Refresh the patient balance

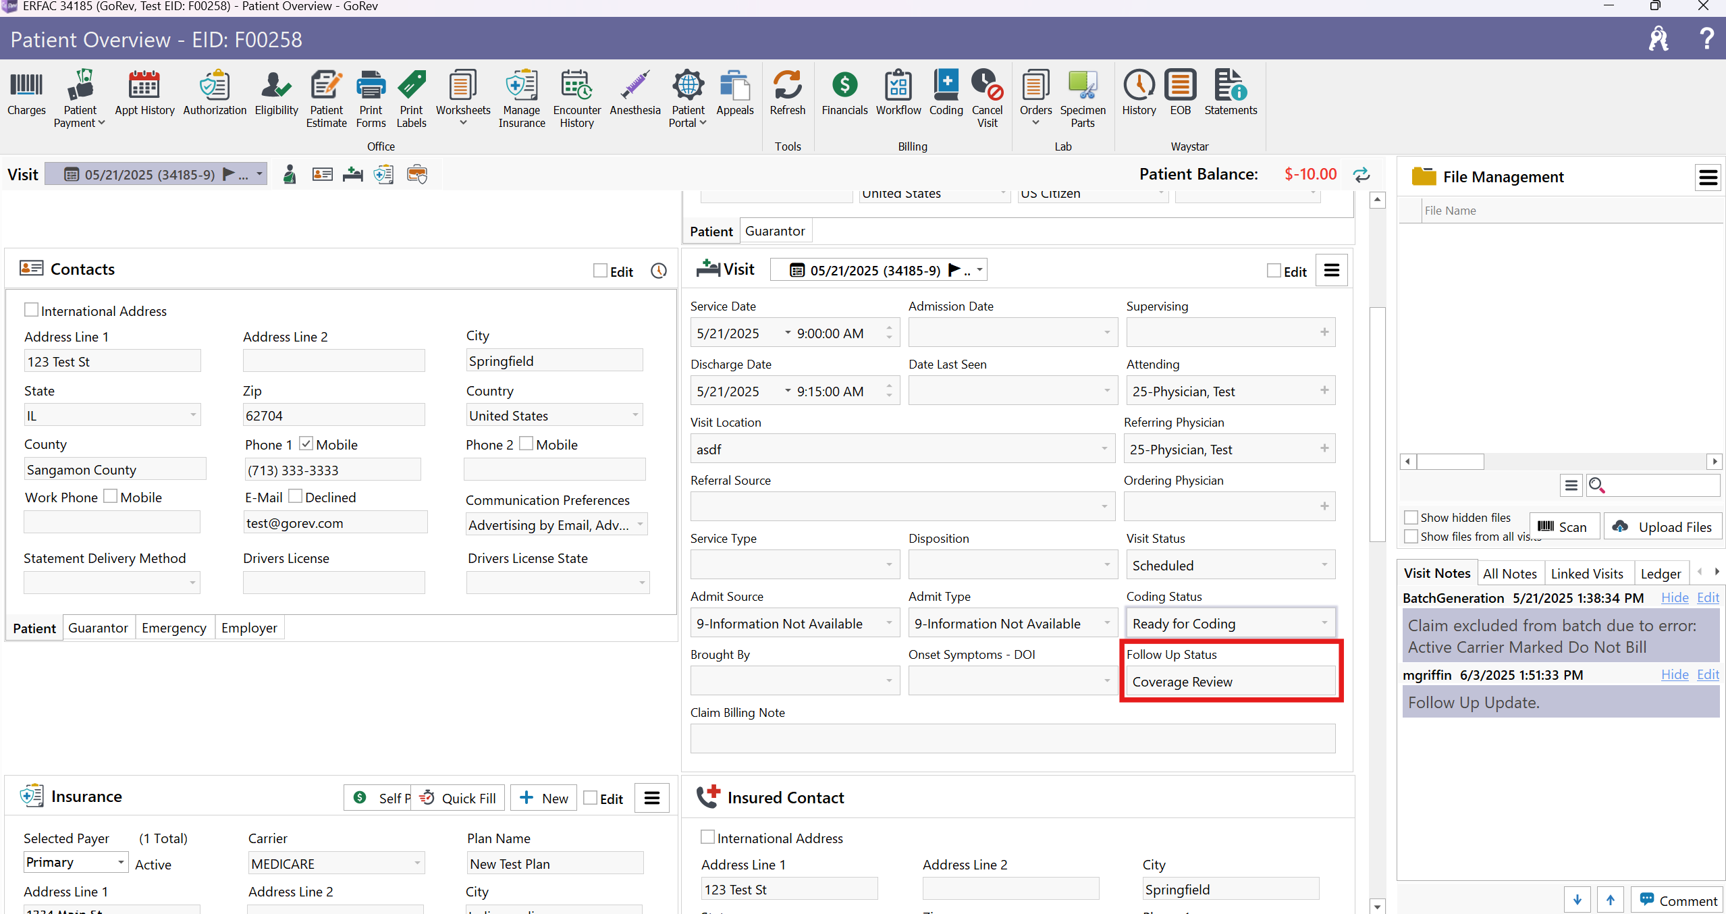point(1361,175)
